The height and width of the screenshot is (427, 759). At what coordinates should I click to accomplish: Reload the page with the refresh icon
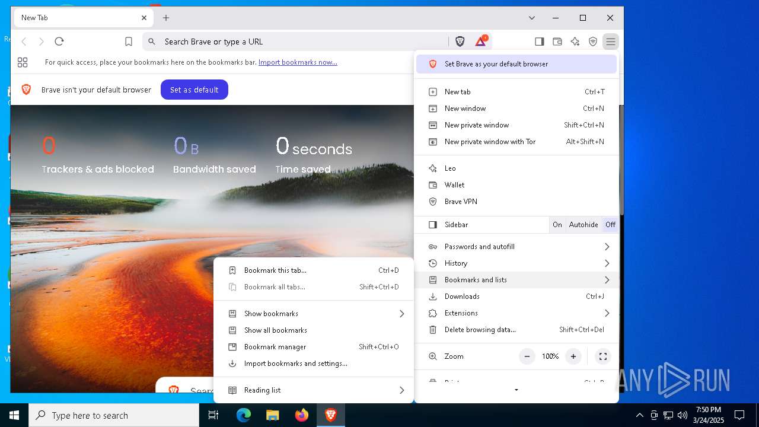[59, 42]
